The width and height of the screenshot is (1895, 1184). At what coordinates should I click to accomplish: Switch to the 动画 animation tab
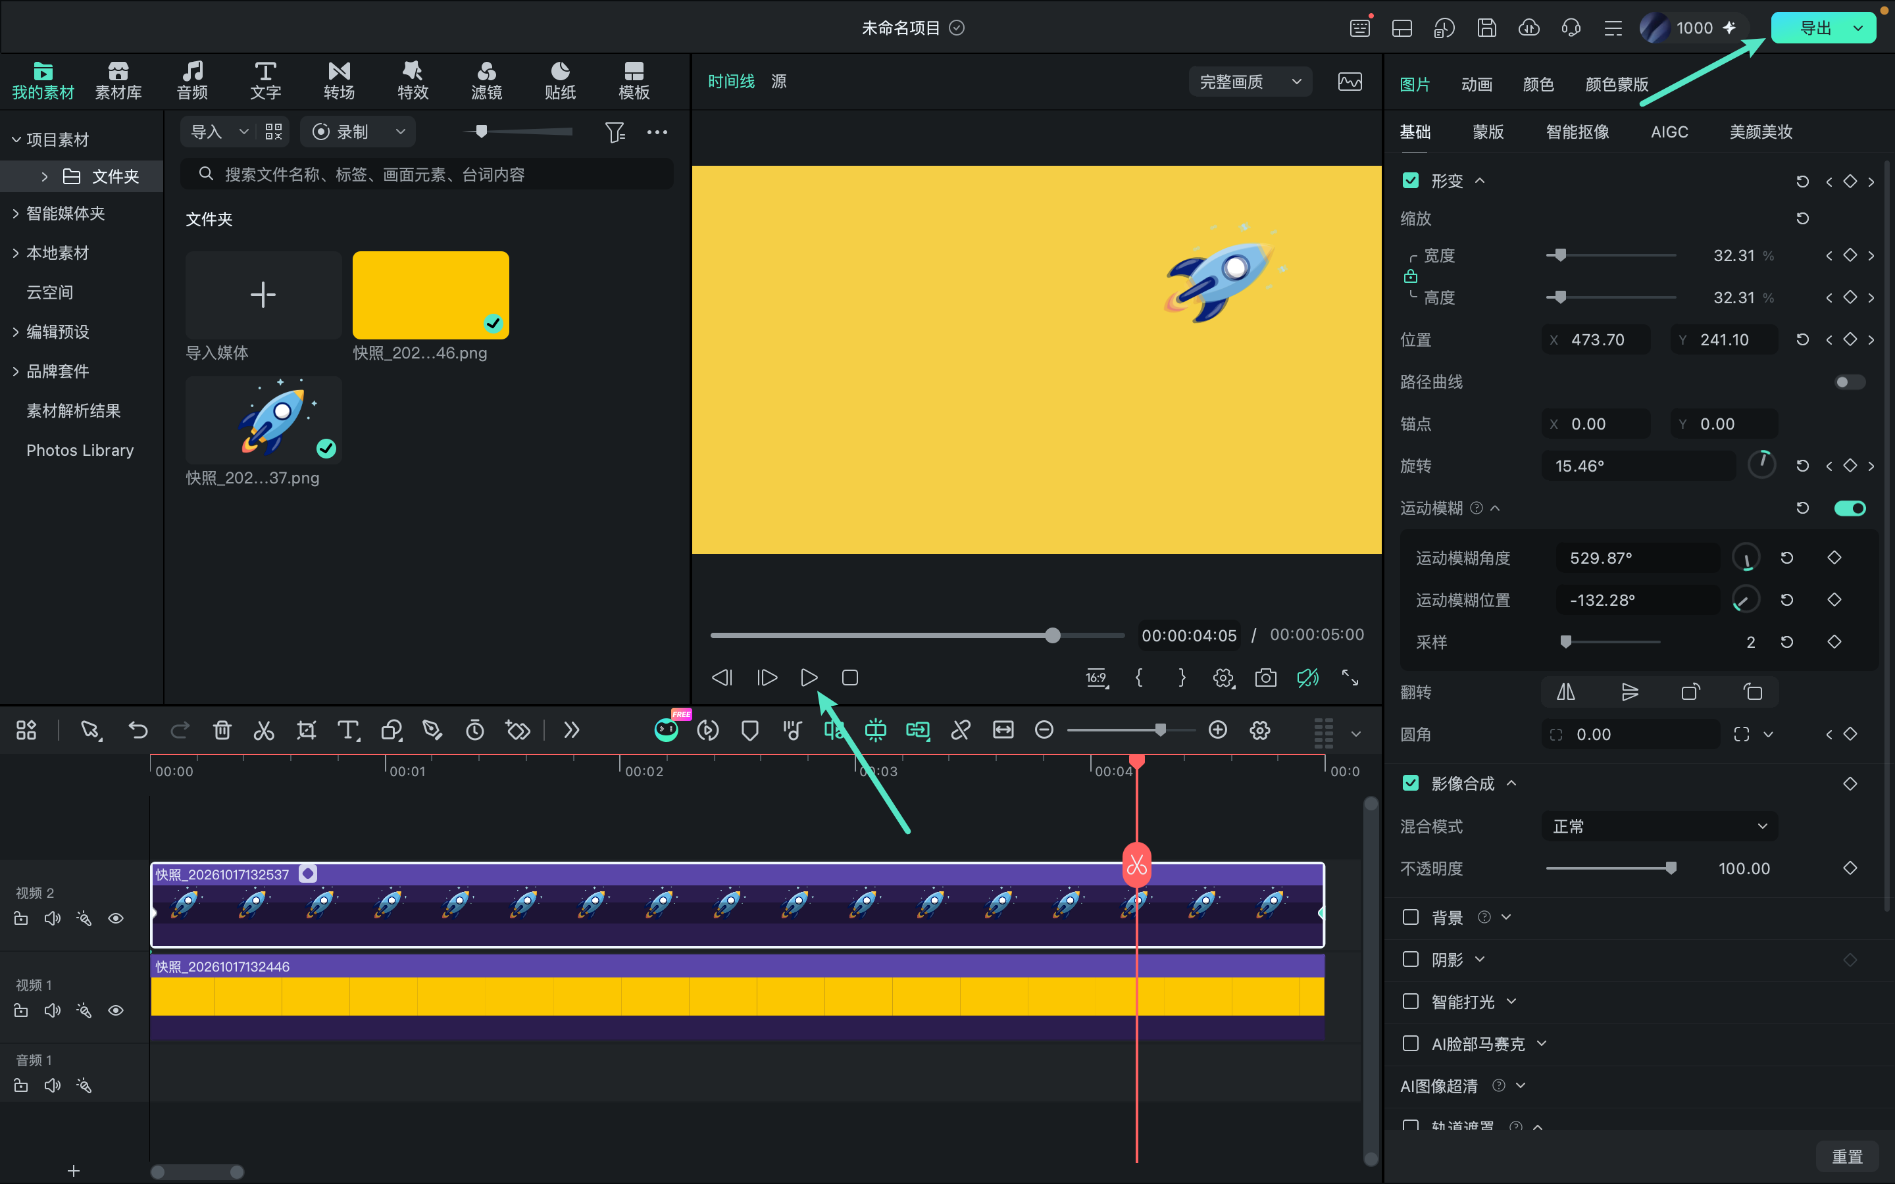(1476, 84)
